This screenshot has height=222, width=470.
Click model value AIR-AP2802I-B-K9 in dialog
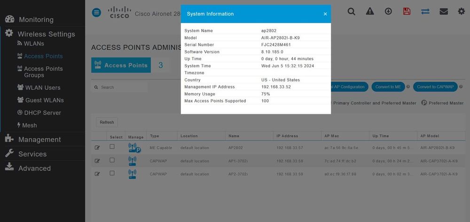pyautogui.click(x=281, y=38)
